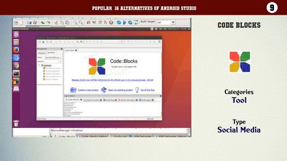
Task: Switch to the Projects tab in Management panel
Action: pos(42,53)
